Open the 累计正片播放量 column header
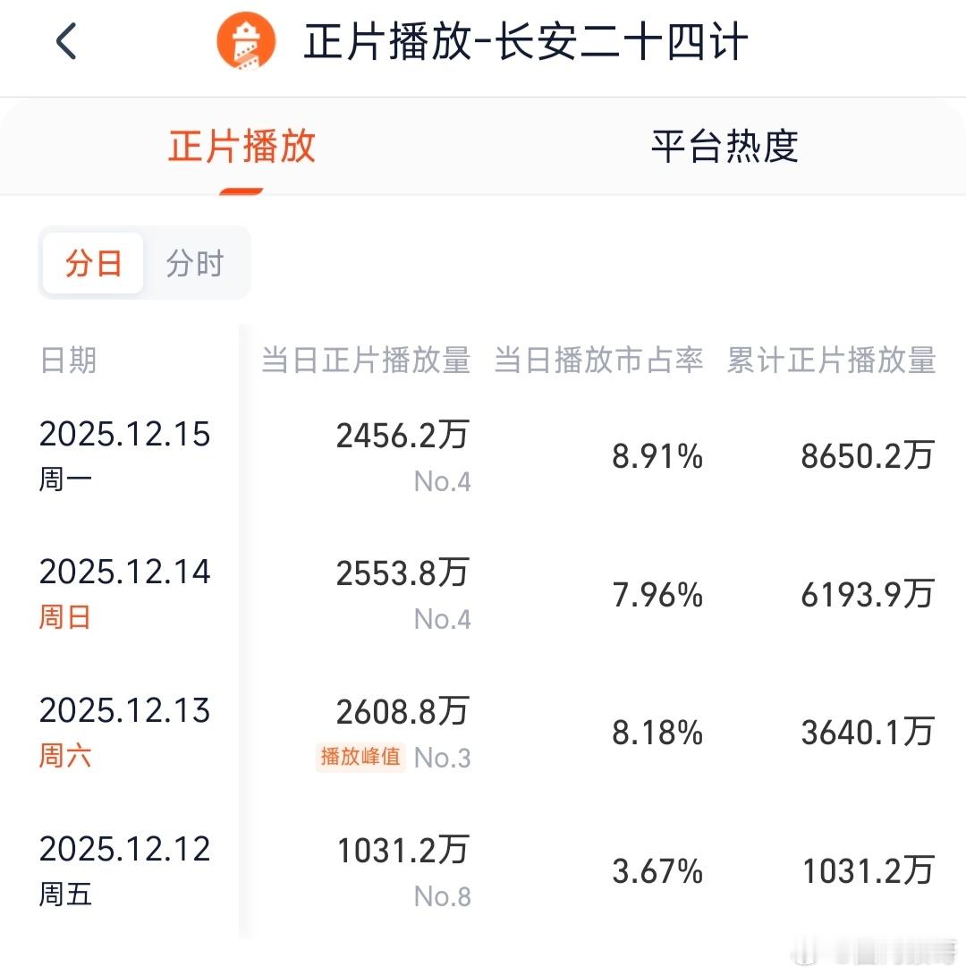Screen dimensions: 966x975 click(x=829, y=360)
